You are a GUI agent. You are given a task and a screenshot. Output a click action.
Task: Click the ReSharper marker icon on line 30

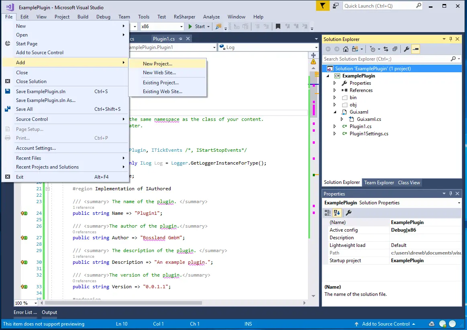24,262
